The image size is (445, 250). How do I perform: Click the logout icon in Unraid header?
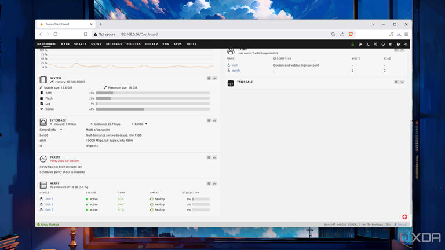[x=360, y=44]
